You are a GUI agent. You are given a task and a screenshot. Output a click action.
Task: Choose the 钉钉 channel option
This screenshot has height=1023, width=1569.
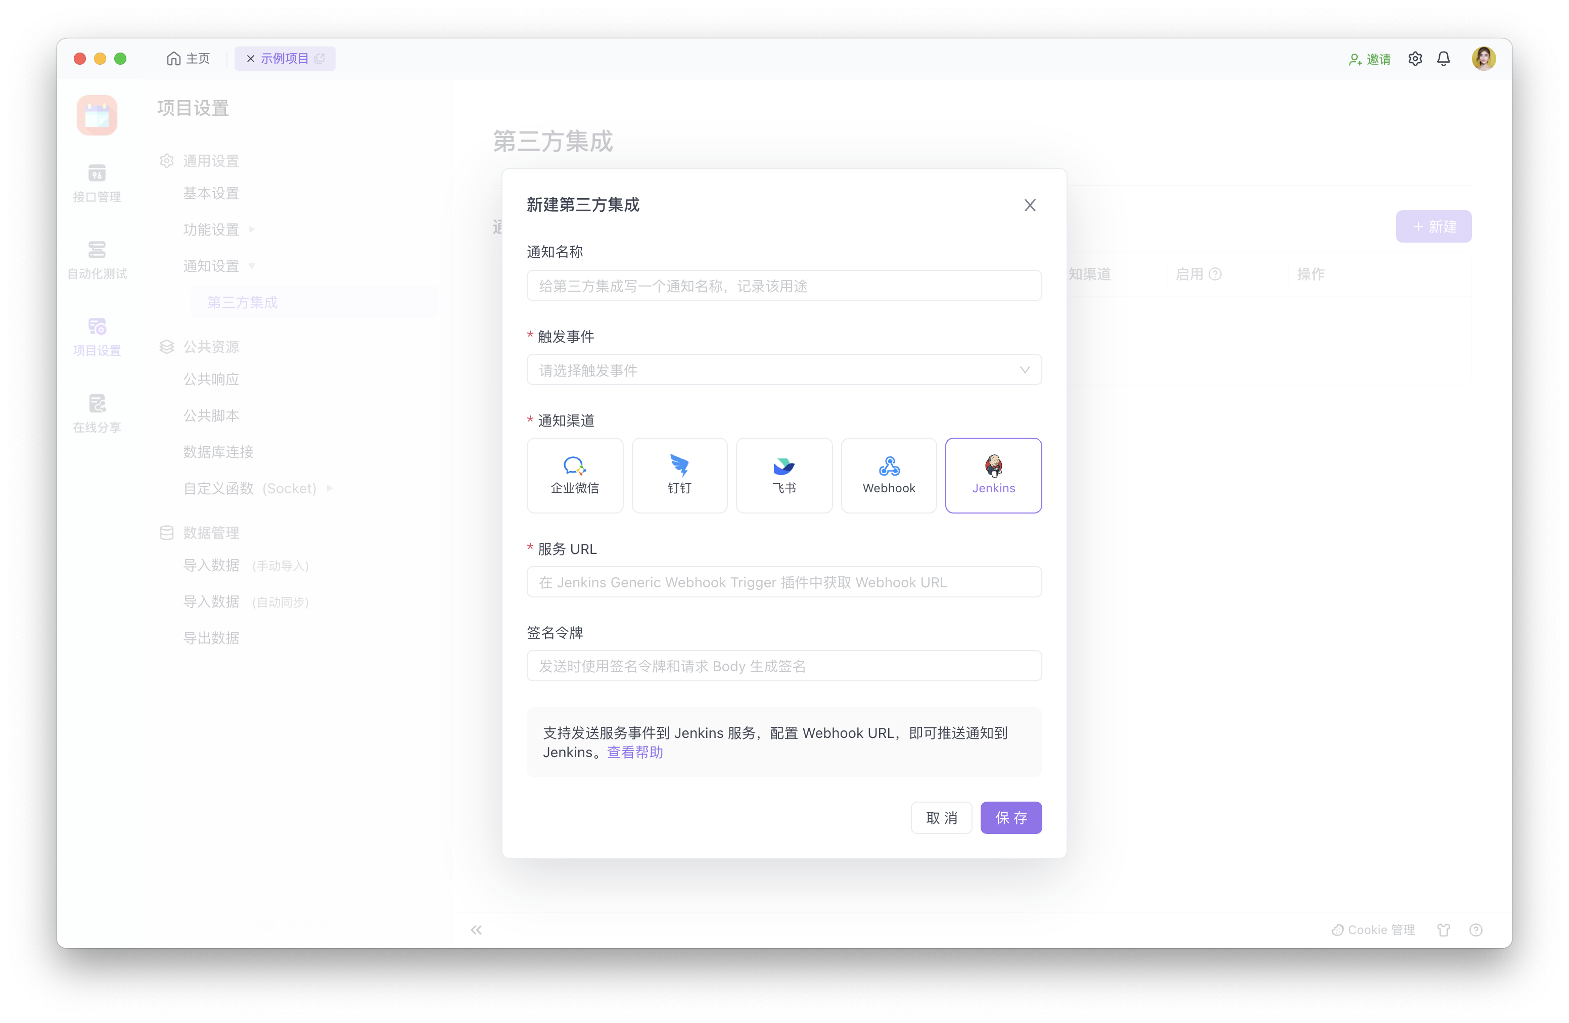(679, 475)
